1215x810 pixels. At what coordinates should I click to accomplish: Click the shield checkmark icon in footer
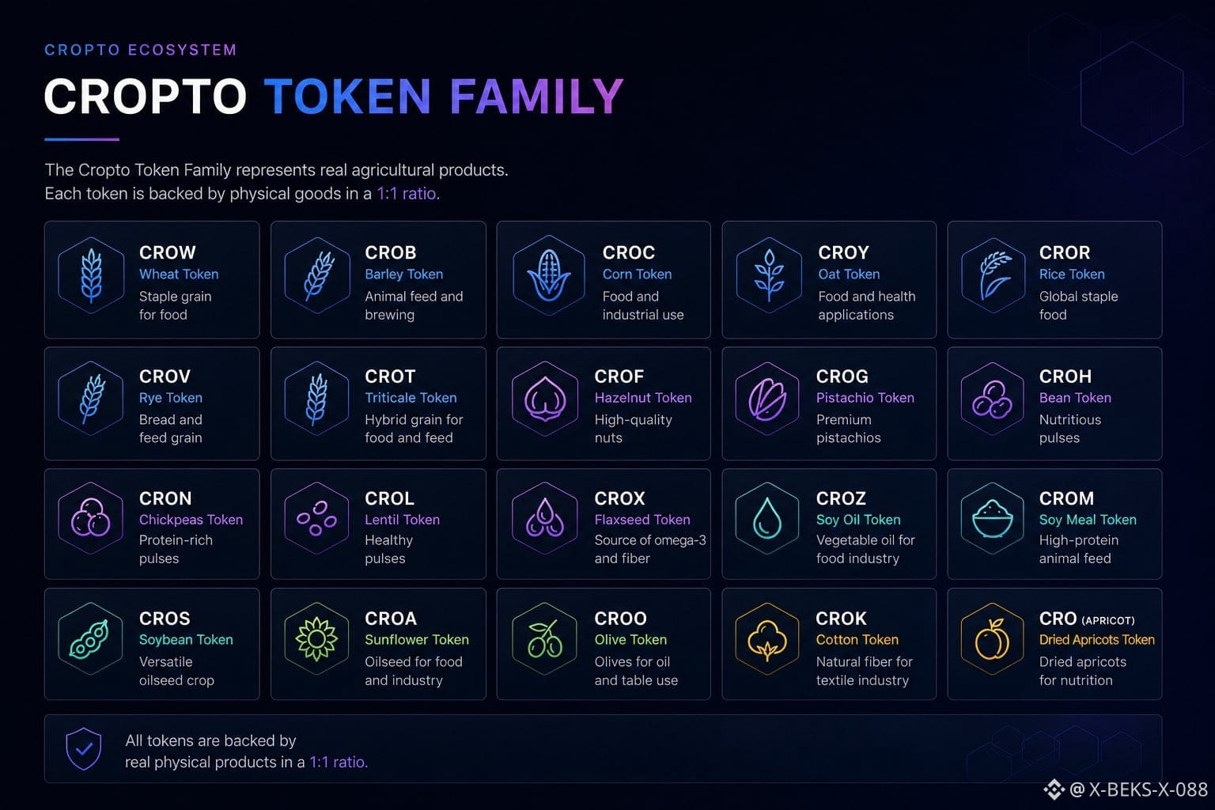tap(83, 749)
